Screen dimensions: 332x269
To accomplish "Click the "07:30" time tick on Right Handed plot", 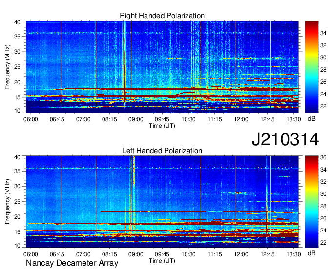I will click(x=83, y=119).
